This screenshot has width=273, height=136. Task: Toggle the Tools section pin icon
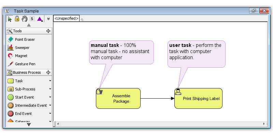tap(48, 31)
